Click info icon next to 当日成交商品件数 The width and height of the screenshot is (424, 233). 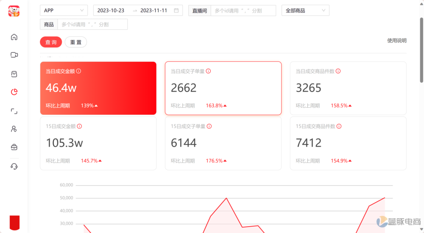pos(338,71)
